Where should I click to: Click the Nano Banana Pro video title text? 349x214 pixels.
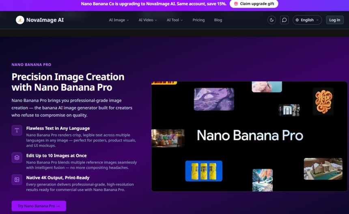coord(250,135)
